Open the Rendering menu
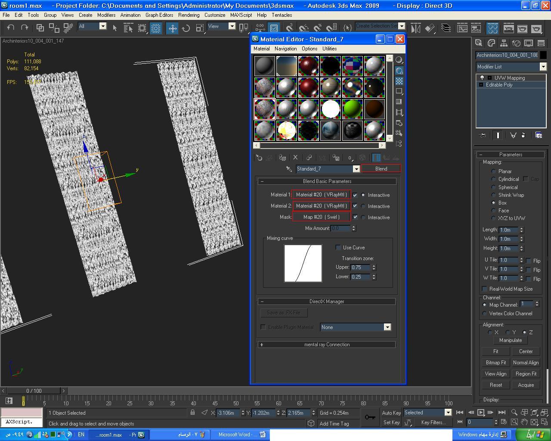The width and height of the screenshot is (551, 441). [x=189, y=15]
